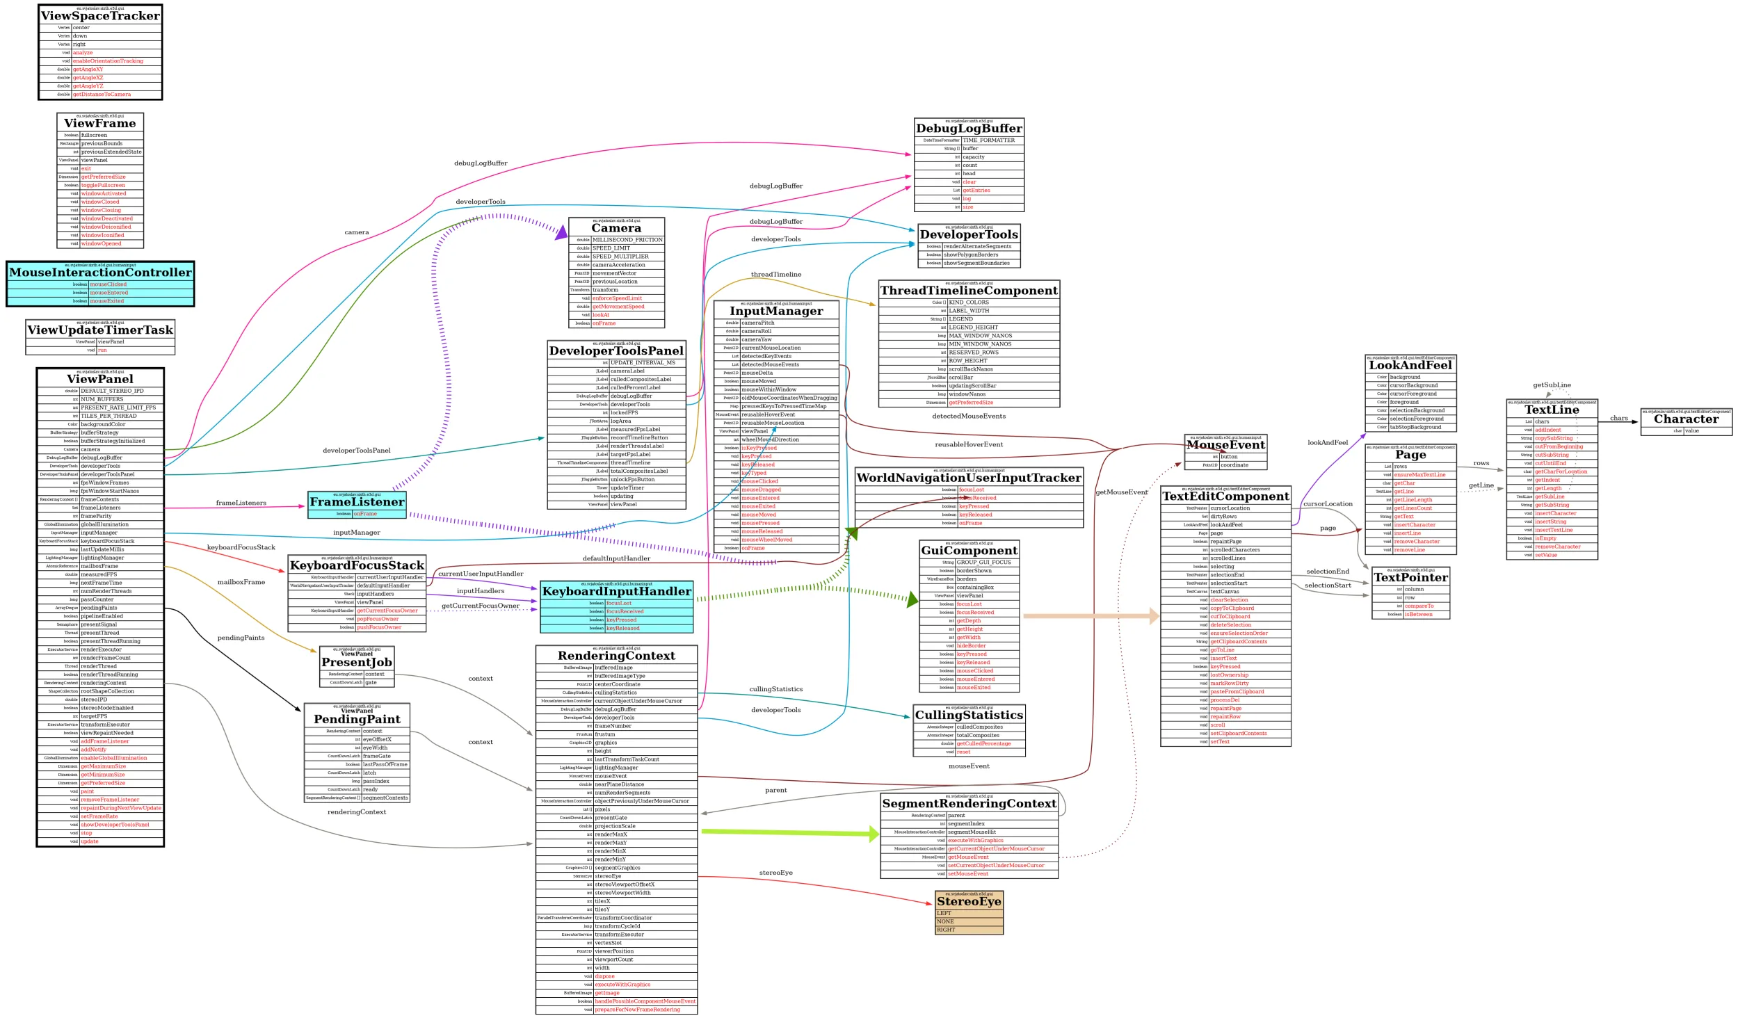Viewport: 1738px width, 1018px height.
Task: Click the DebugLogBuffer class title
Action: [969, 129]
